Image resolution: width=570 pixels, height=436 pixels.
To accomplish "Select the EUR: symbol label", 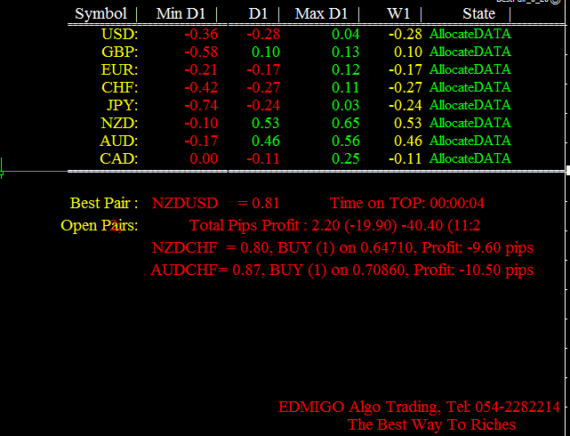I will (119, 69).
